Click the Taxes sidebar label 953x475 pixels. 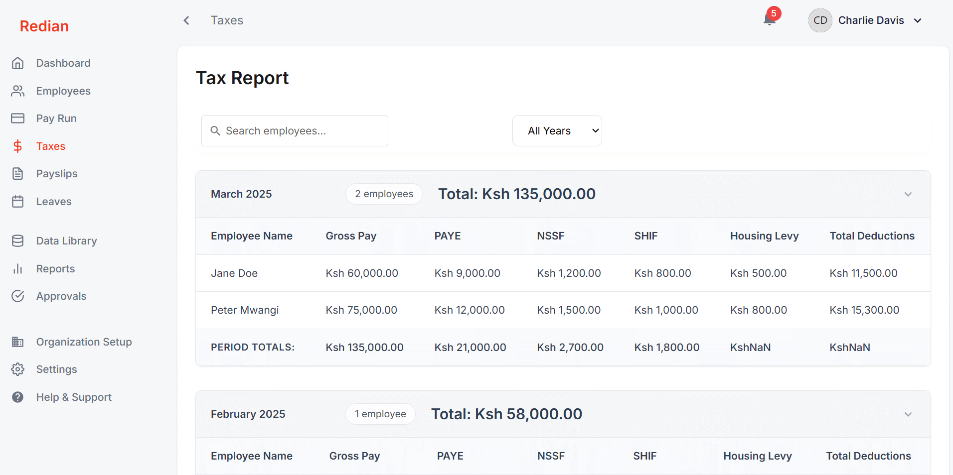(x=51, y=146)
